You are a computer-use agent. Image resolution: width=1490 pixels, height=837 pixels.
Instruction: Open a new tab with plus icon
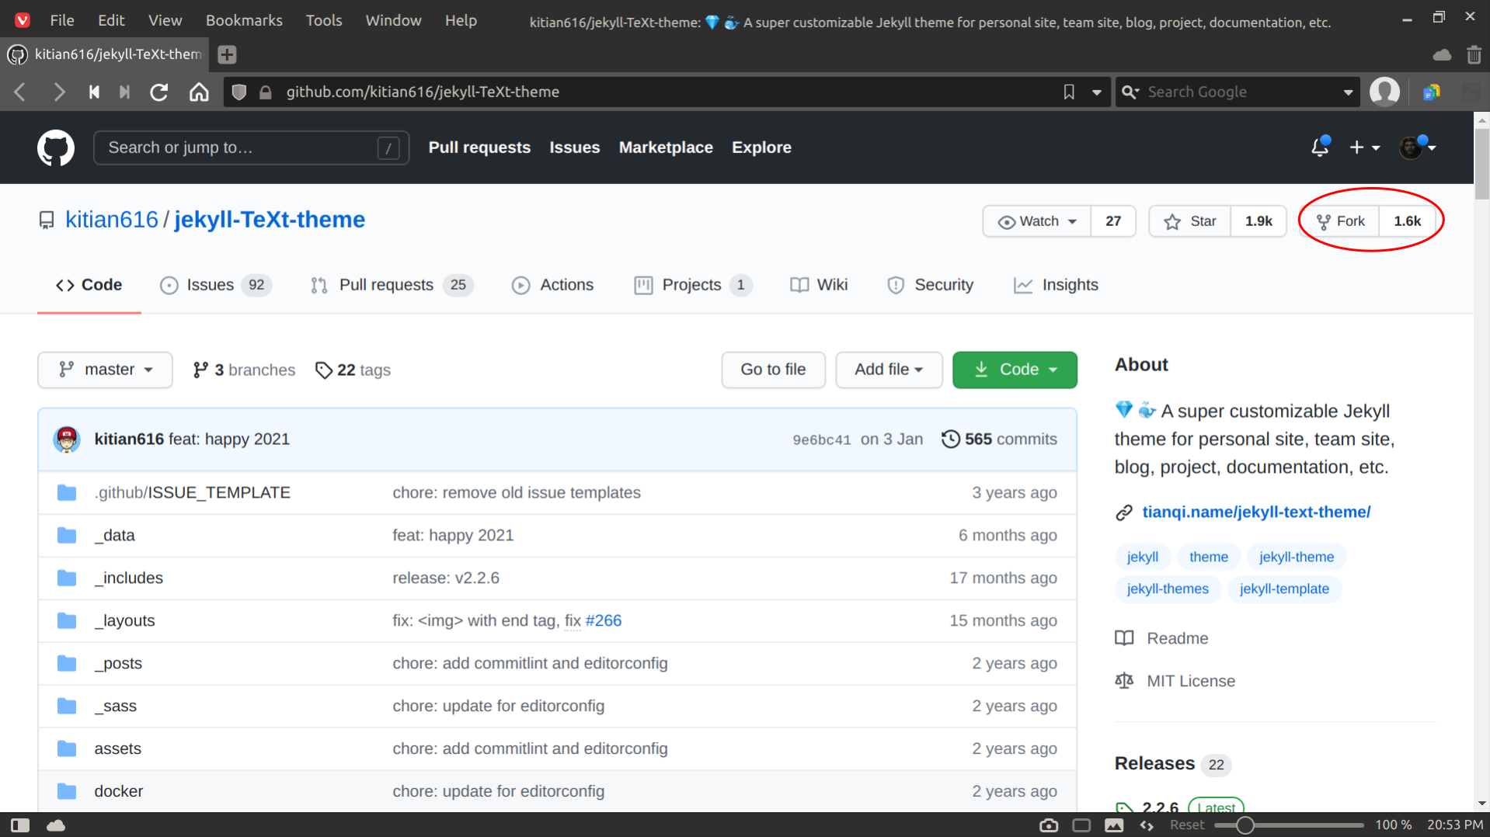click(x=227, y=54)
